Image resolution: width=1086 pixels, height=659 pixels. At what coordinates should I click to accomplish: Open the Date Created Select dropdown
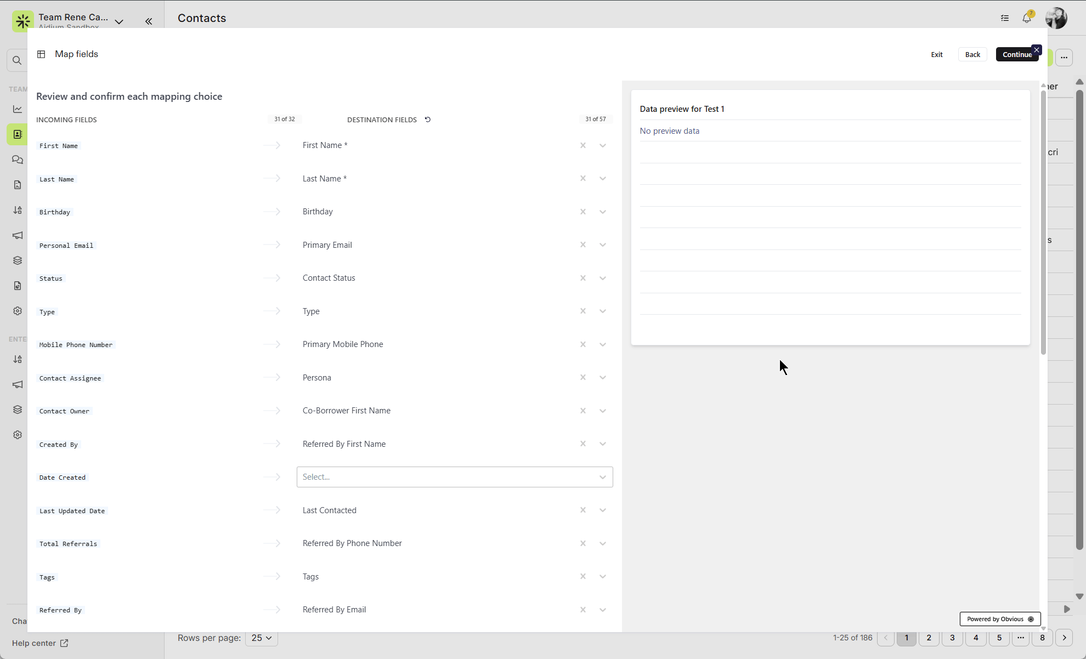(454, 477)
